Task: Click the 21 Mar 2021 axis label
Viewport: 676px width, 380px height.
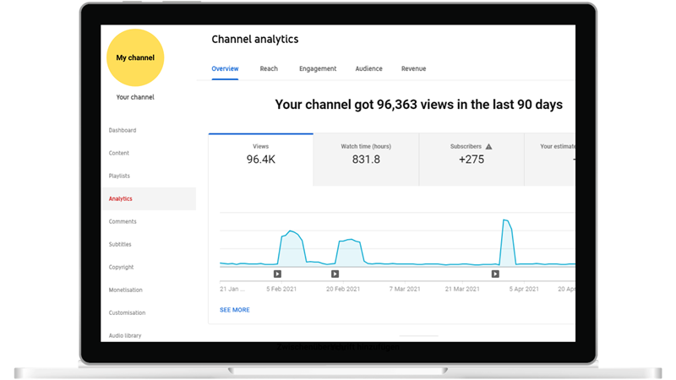Action: 462,289
